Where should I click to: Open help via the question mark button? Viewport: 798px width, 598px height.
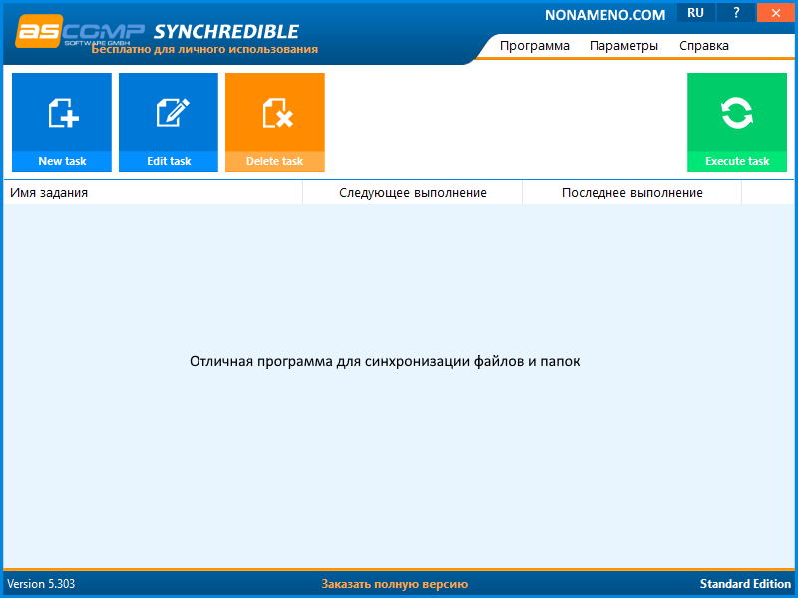pos(736,13)
